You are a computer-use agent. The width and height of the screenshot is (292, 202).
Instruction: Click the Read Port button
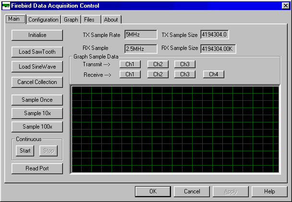(x=37, y=168)
